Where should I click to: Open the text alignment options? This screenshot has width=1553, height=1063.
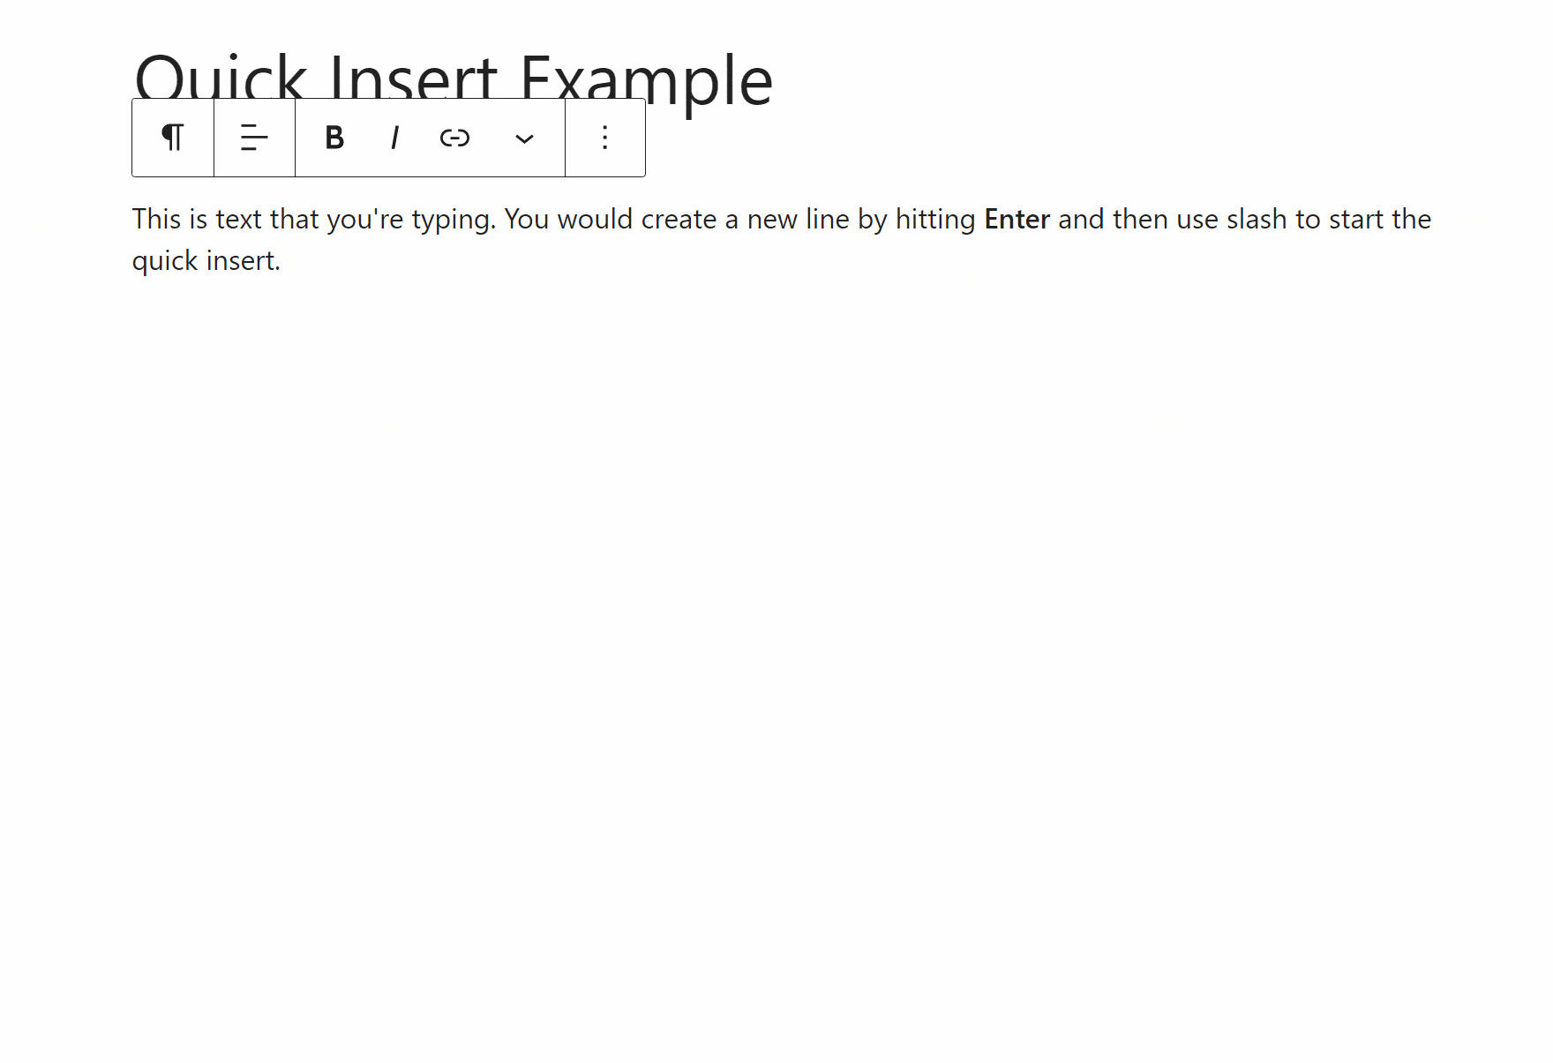[x=254, y=138]
